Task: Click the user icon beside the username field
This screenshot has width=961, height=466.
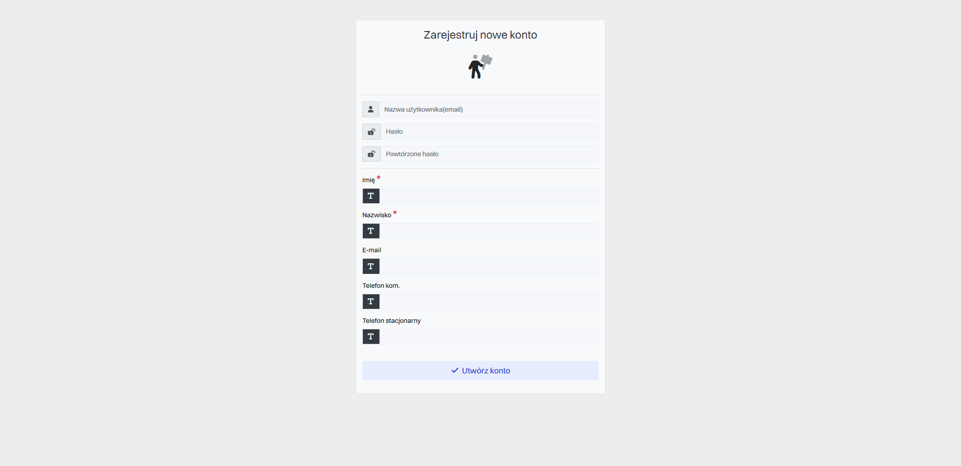Action: coord(370,109)
